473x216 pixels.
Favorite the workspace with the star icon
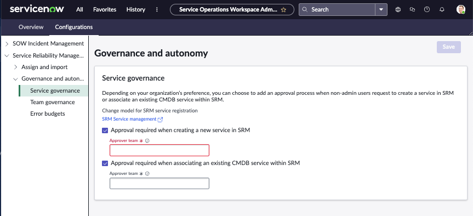pyautogui.click(x=283, y=10)
